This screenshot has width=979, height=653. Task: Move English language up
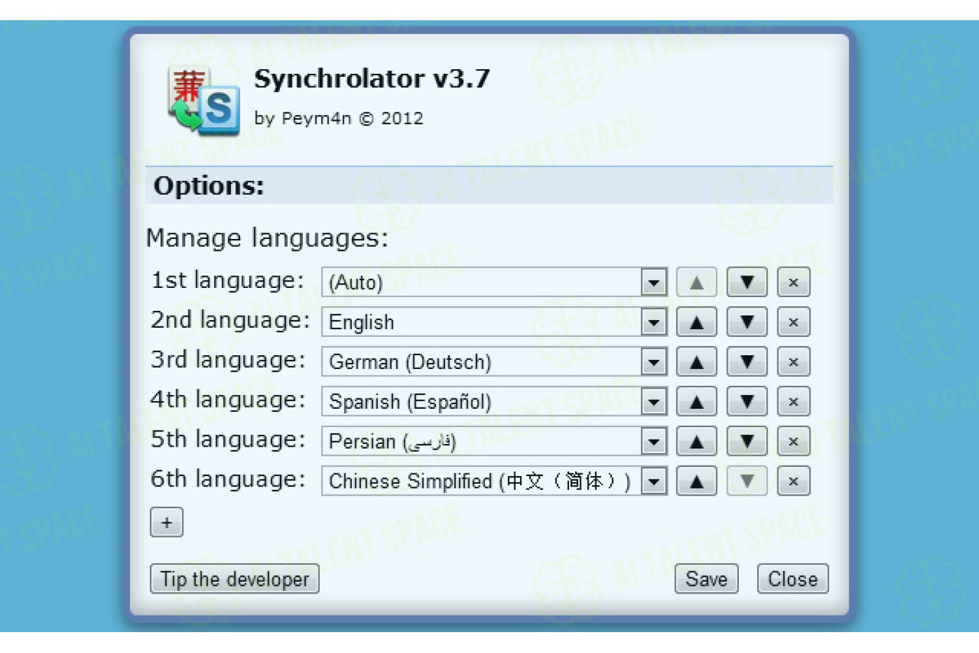pos(696,323)
